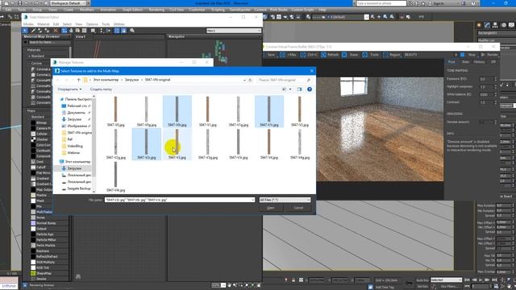Click the Cancel button in file dialog

pyautogui.click(x=298, y=208)
